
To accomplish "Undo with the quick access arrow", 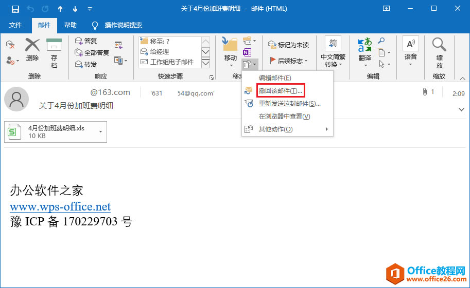I will (30, 9).
